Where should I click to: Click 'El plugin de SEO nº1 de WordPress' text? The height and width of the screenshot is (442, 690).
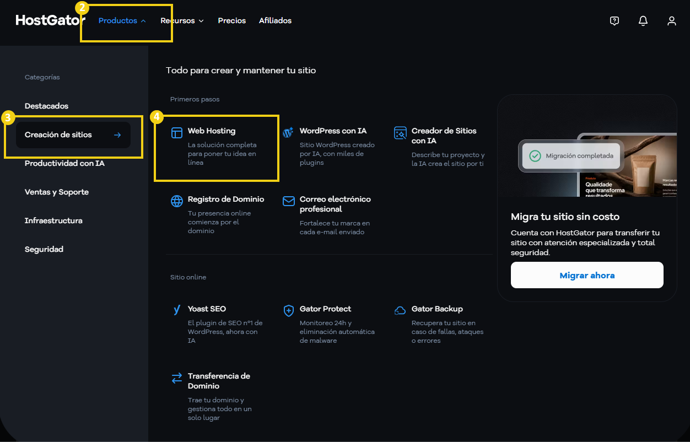point(225,332)
